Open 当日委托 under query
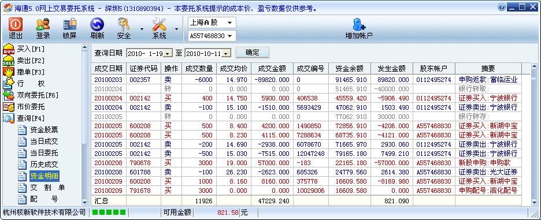This screenshot has height=220, width=541. pos(39,153)
